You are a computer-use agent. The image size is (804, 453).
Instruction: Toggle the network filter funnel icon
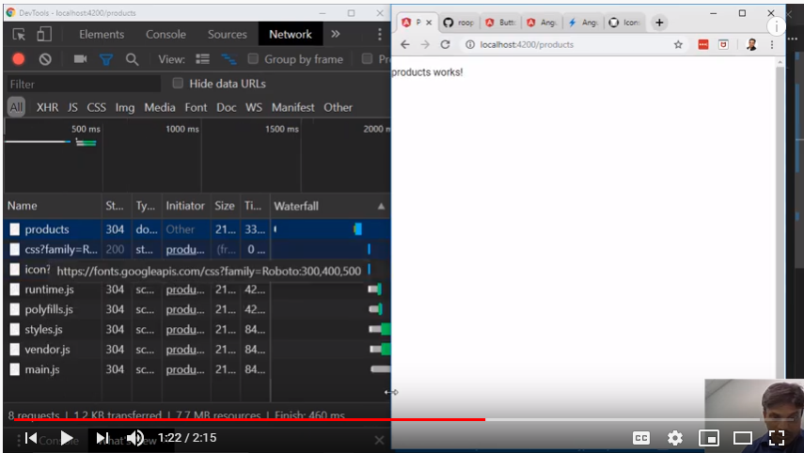[106, 59]
